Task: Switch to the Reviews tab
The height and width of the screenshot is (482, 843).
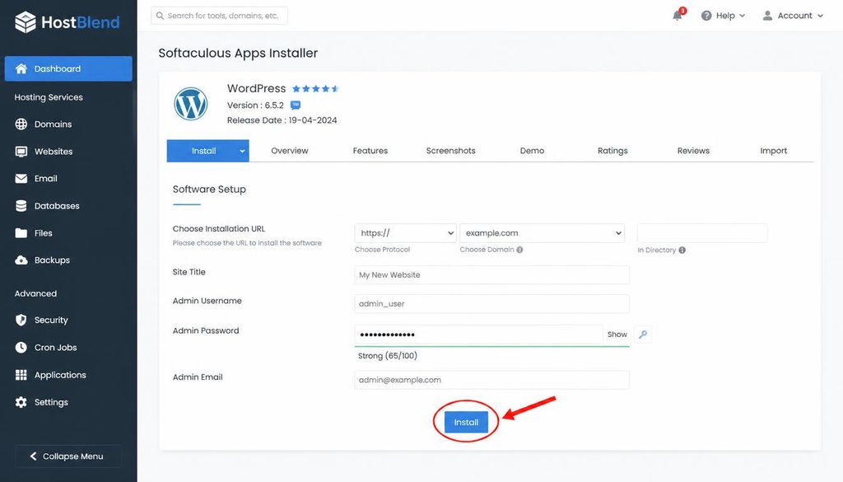Action: (x=693, y=151)
